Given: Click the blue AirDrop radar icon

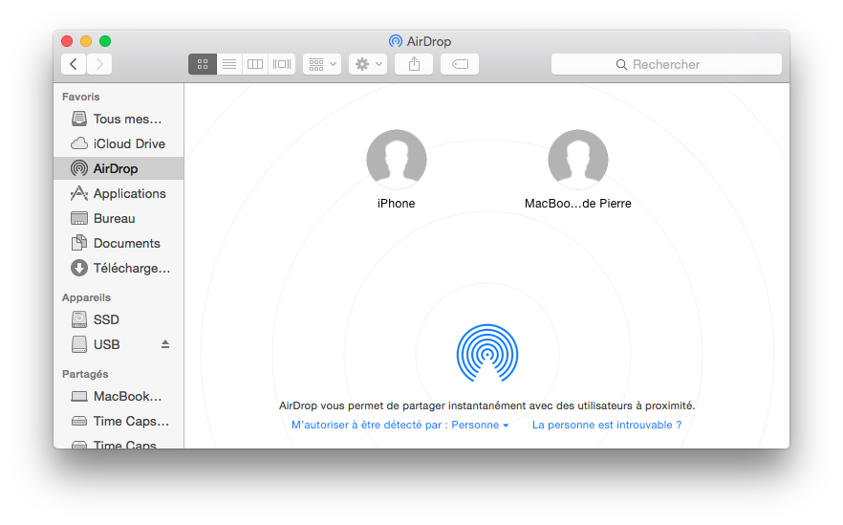Looking at the screenshot, I should (487, 354).
